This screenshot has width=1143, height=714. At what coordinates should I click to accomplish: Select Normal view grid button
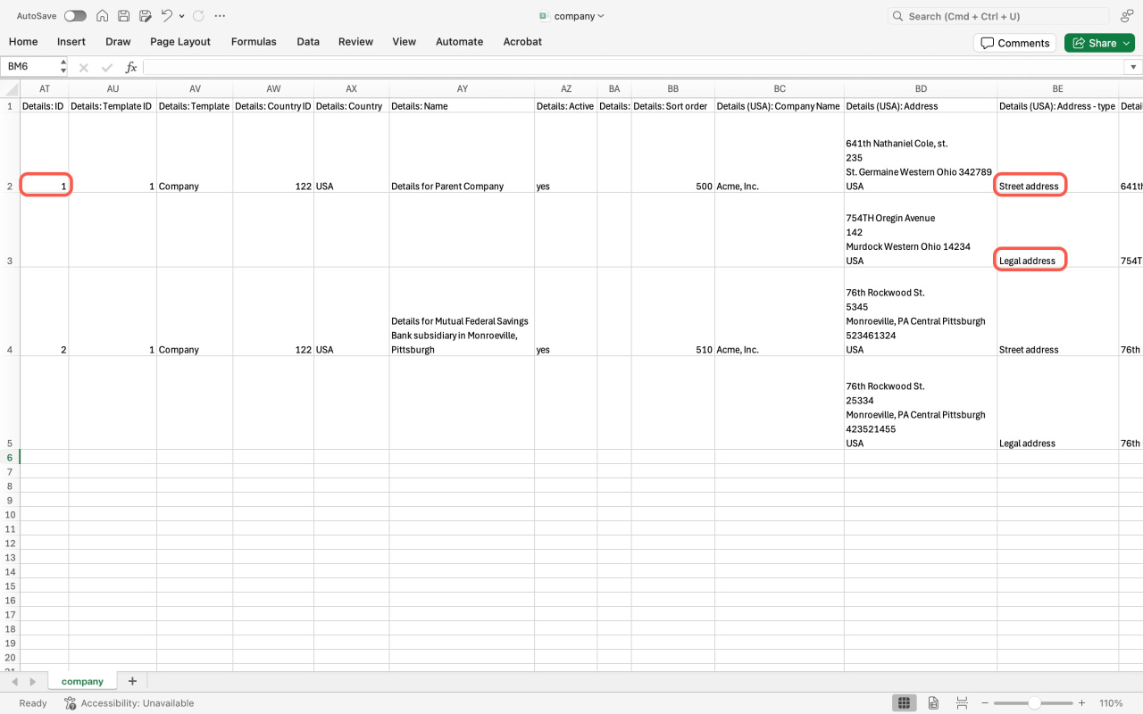tap(904, 703)
